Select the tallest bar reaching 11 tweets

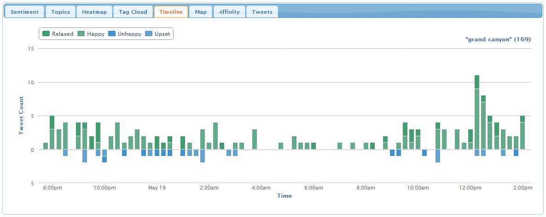(x=477, y=112)
